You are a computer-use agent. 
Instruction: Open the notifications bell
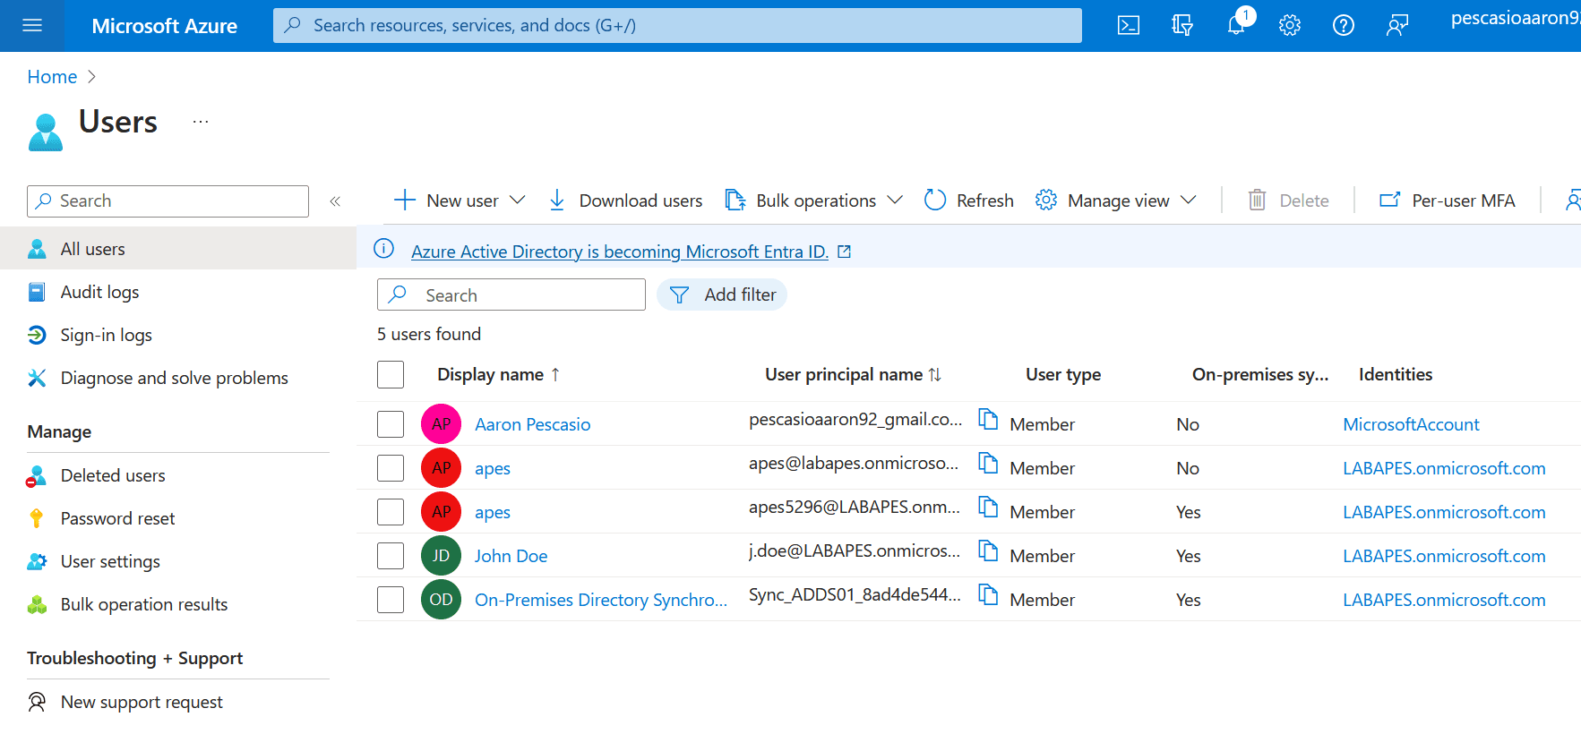click(1236, 25)
